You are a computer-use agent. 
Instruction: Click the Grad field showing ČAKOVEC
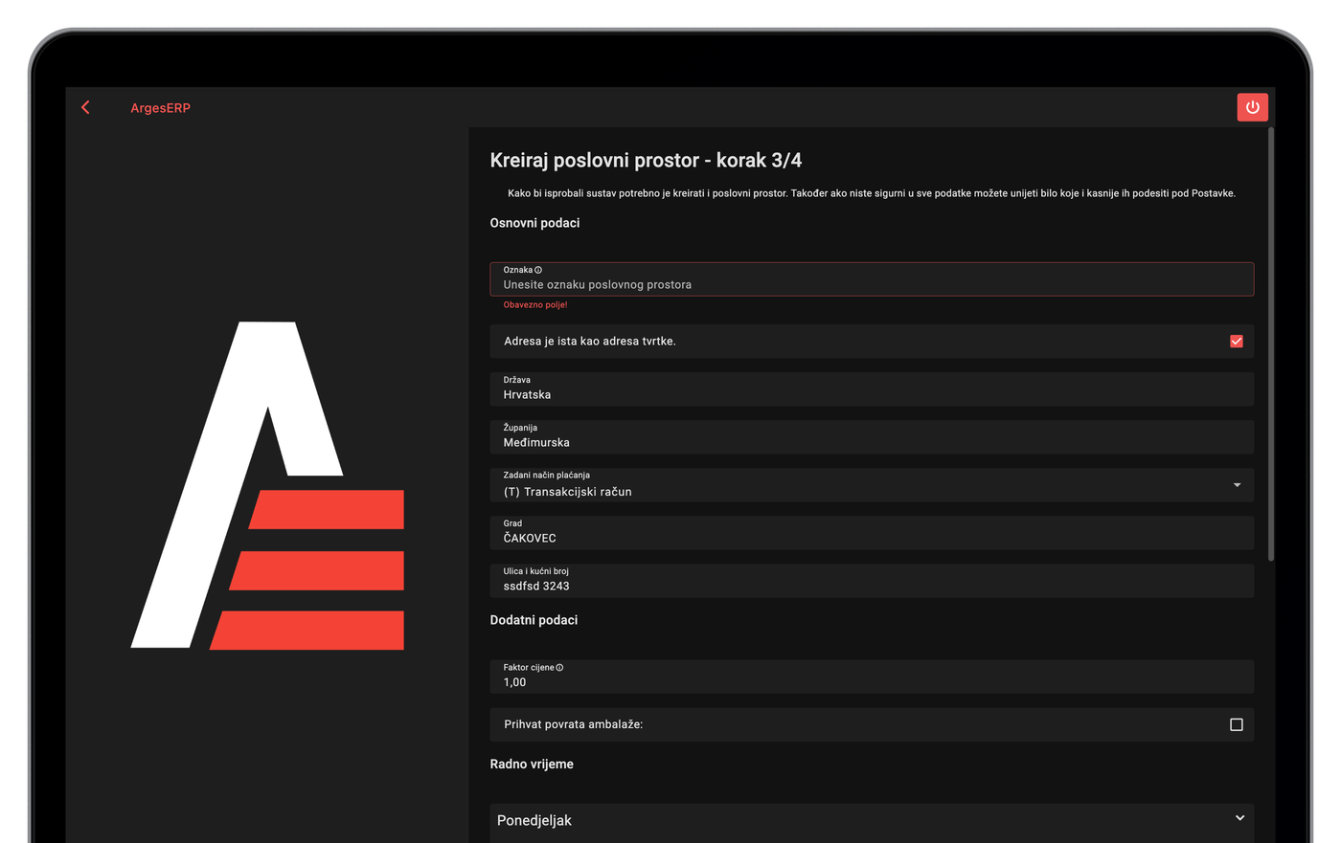point(872,532)
